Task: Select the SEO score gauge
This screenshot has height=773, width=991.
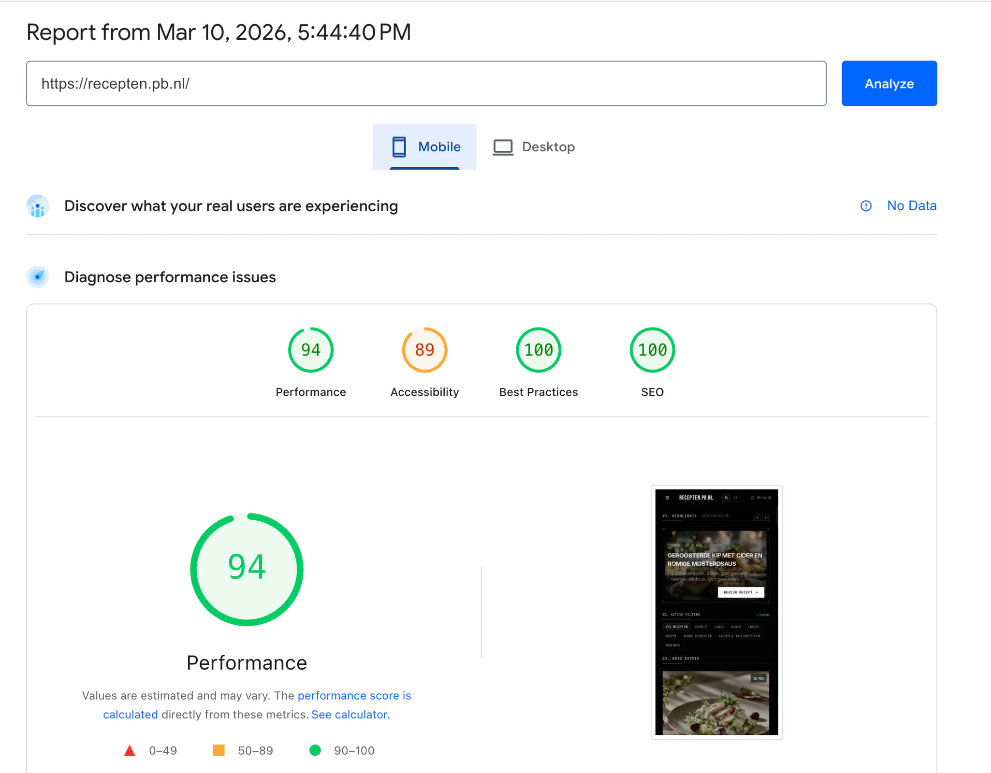Action: [652, 350]
